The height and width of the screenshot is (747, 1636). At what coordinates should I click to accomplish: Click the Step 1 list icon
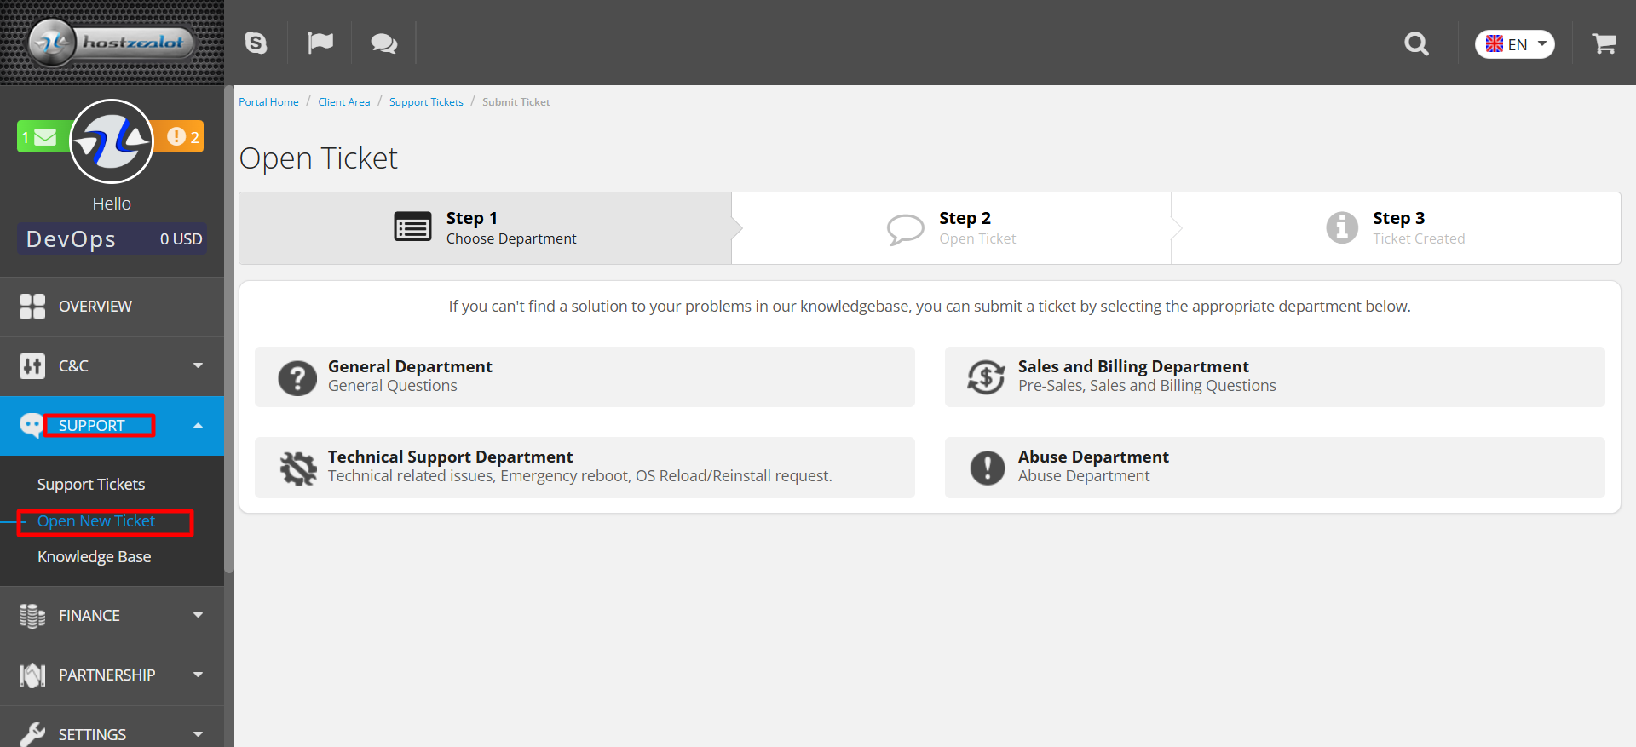pos(412,227)
